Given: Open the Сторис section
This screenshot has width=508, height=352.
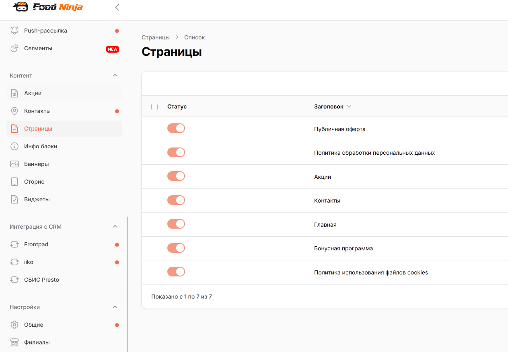Looking at the screenshot, I should [64, 182].
